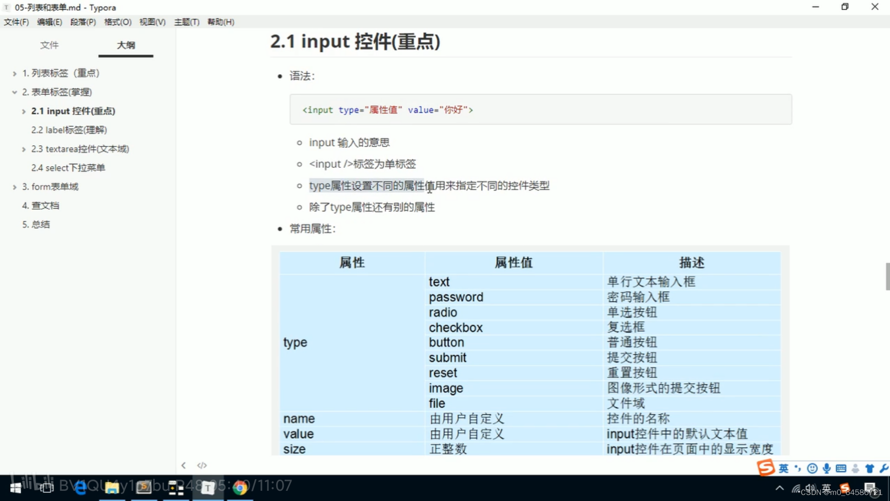The image size is (890, 501).
Task: Open the Wi-Fi network tray icon
Action: [797, 488]
